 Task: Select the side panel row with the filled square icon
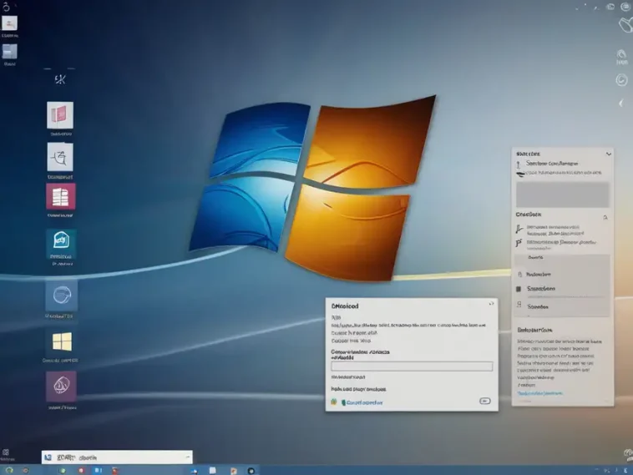562,289
